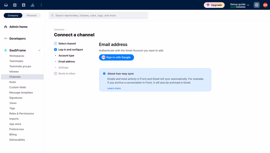Click step 1 circle icon
The width and height of the screenshot is (270, 153).
(56, 44)
